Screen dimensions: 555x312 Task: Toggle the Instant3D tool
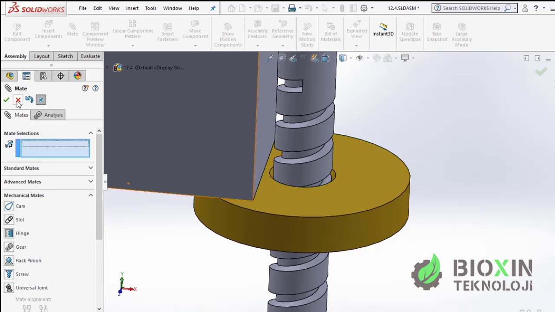[383, 30]
